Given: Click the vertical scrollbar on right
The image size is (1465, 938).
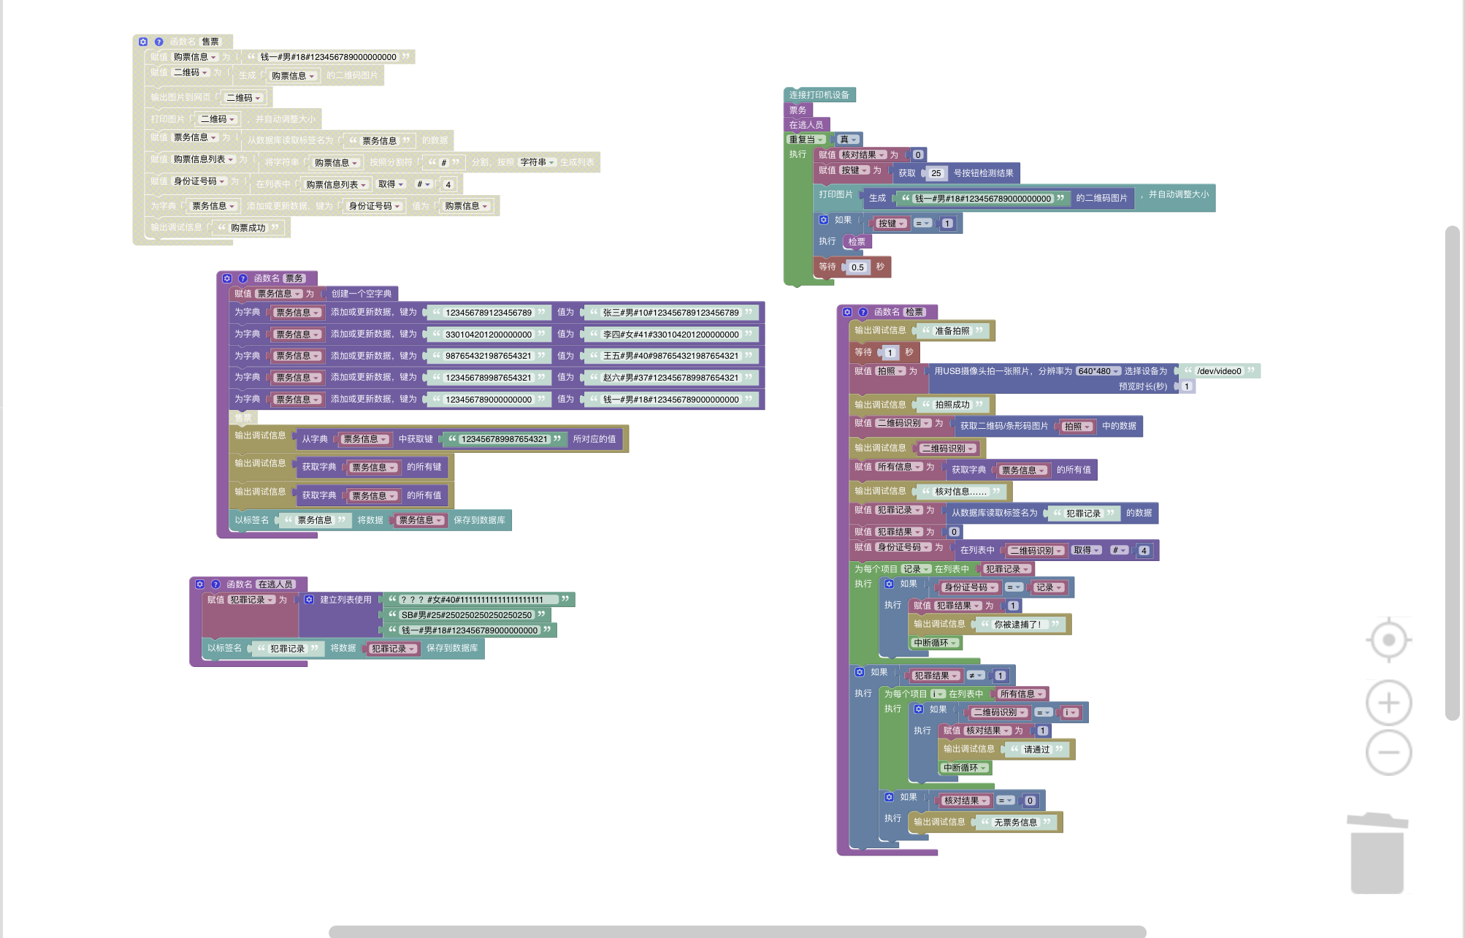Looking at the screenshot, I should click(x=1452, y=473).
